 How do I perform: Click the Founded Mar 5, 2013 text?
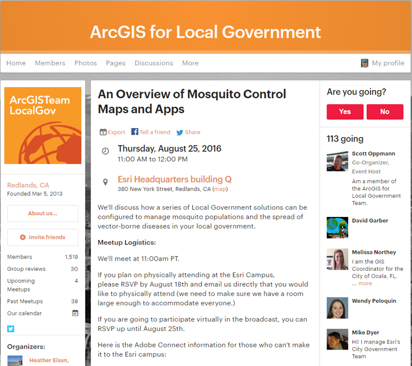[x=35, y=194]
